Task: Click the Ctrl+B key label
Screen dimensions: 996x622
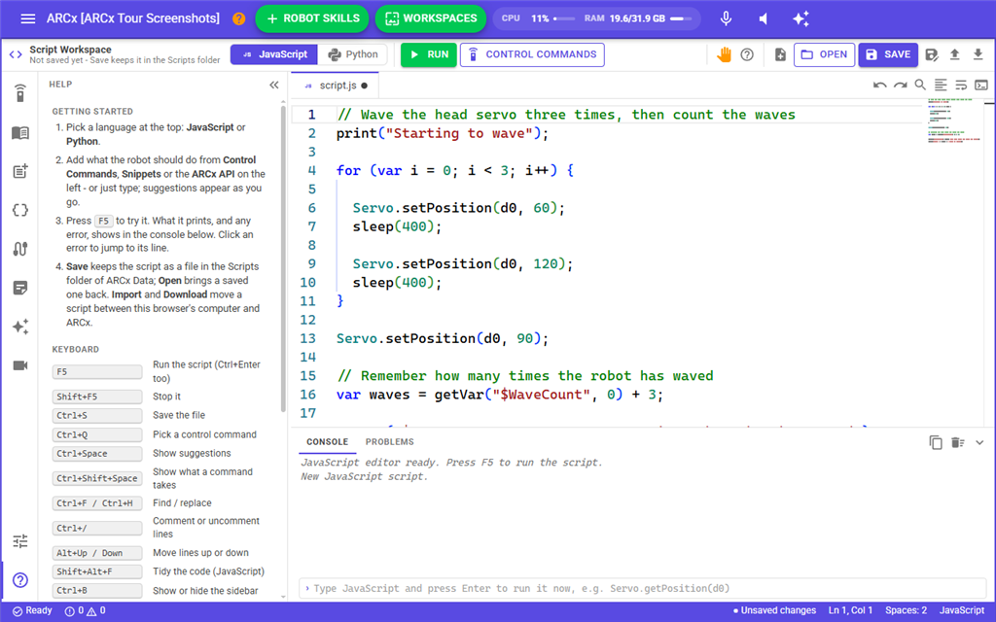Action: [x=97, y=590]
